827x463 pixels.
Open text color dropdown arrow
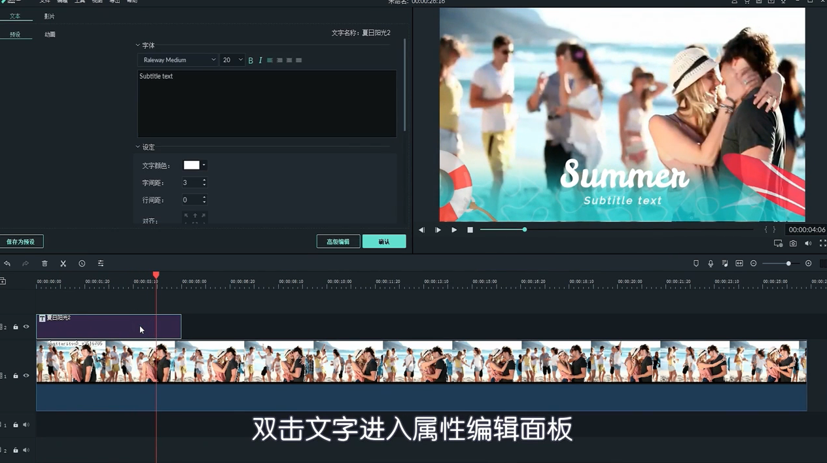pos(203,165)
